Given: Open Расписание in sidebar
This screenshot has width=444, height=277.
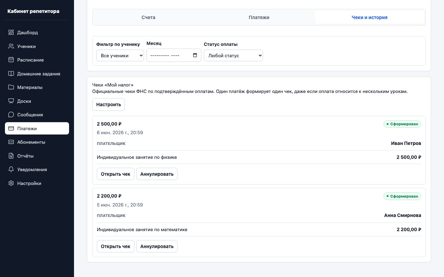Looking at the screenshot, I should coord(37,60).
